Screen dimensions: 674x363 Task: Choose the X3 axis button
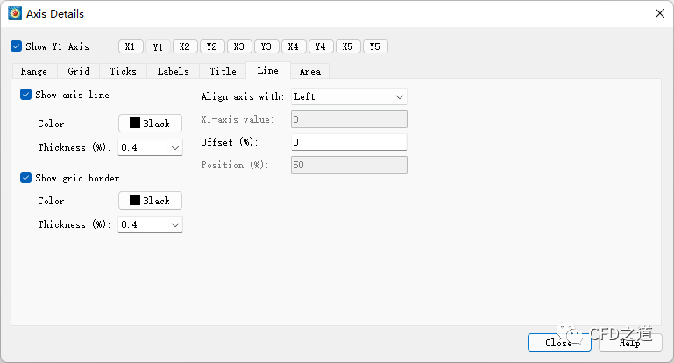coord(239,46)
